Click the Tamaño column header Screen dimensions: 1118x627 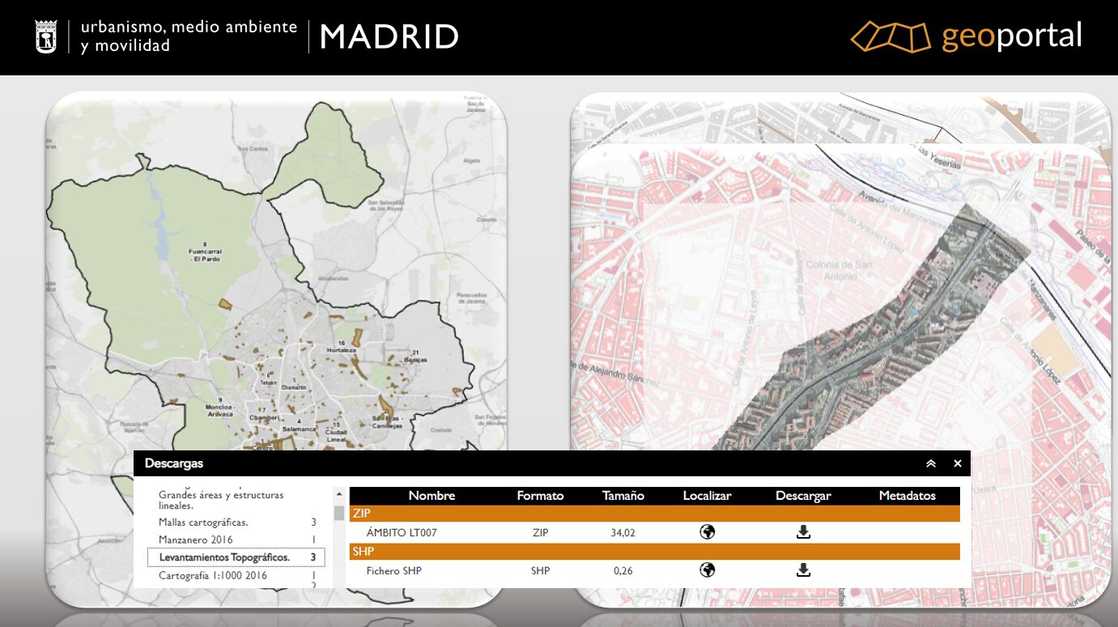(x=623, y=496)
